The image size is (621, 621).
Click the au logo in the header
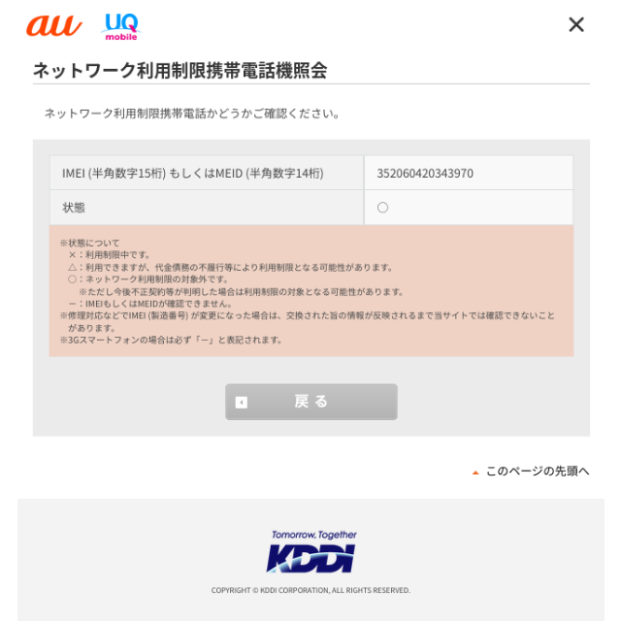tap(54, 26)
